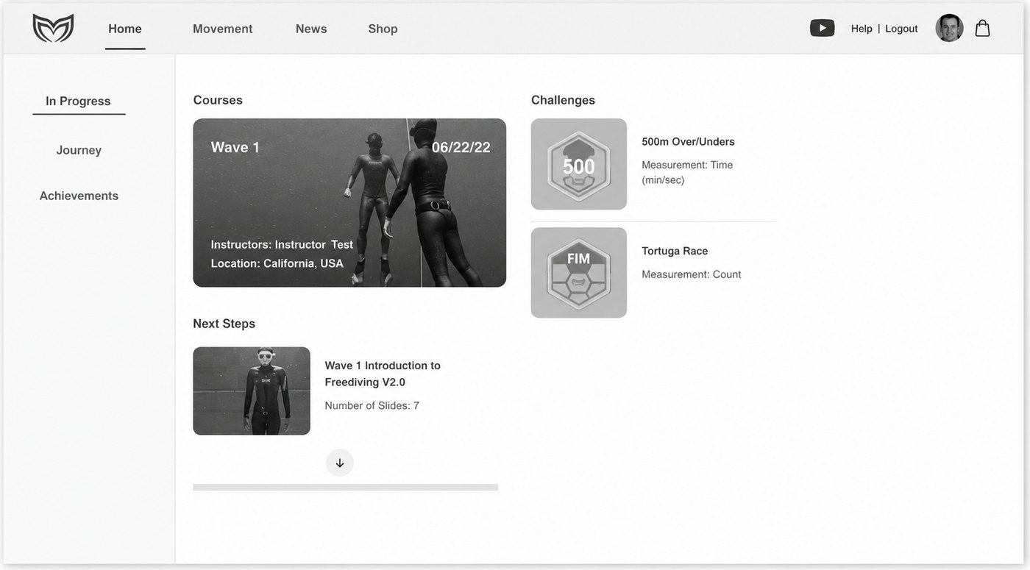Open the Wave 1 course card
The height and width of the screenshot is (570, 1030).
point(349,202)
